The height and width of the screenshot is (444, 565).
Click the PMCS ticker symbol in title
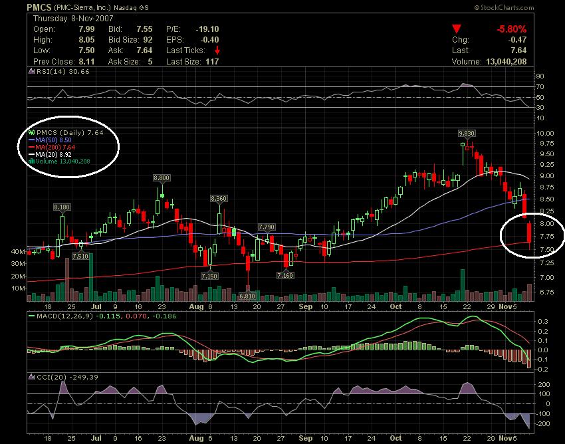(x=39, y=7)
